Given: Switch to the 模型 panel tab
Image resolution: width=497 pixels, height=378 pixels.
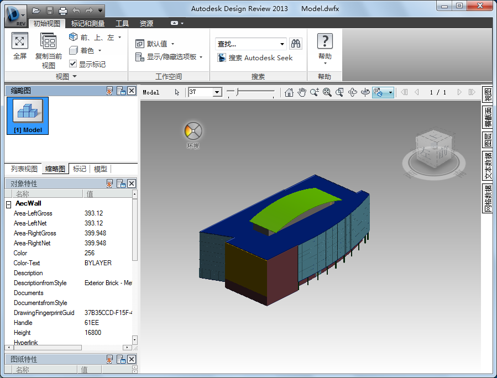Looking at the screenshot, I should 101,169.
